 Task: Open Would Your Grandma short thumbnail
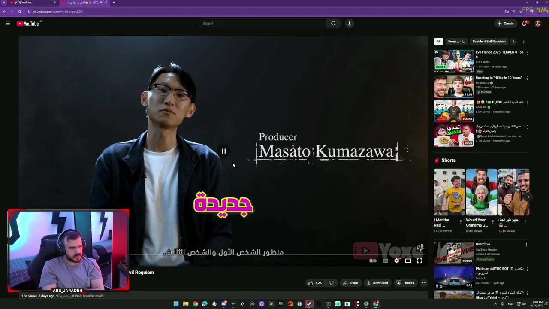point(482,192)
